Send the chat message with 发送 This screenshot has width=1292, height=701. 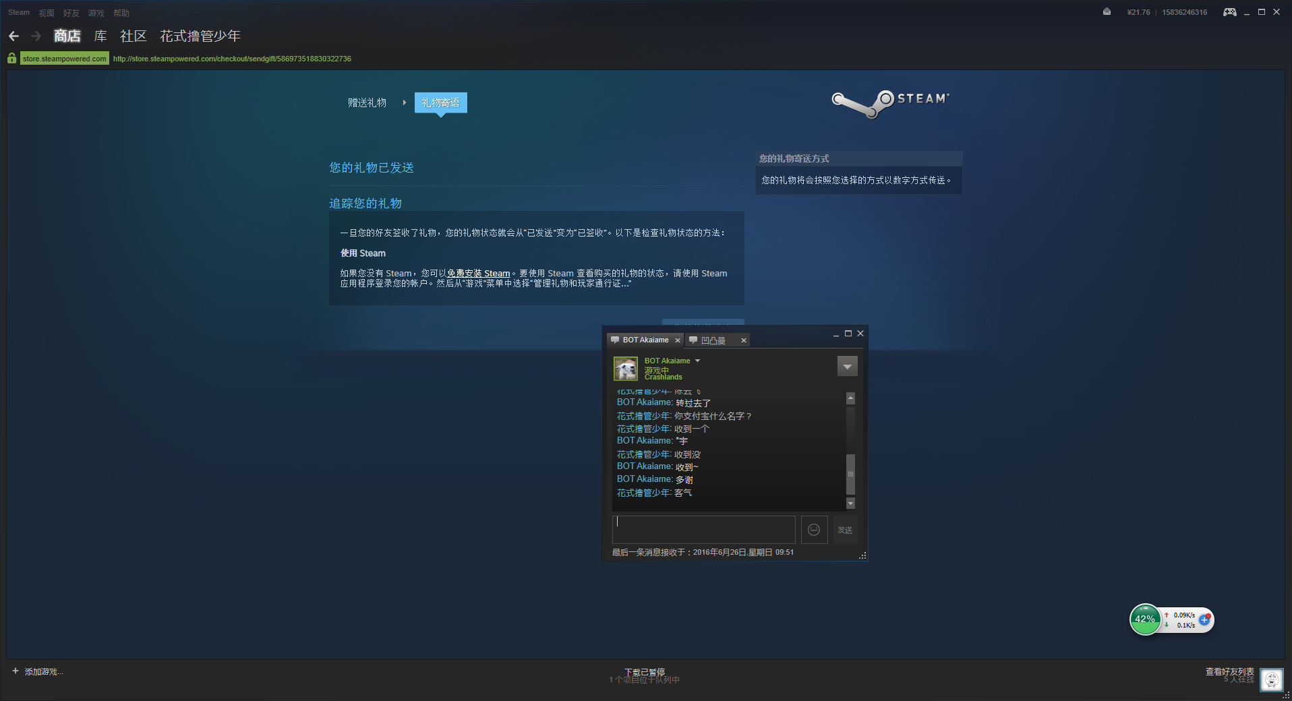(845, 530)
